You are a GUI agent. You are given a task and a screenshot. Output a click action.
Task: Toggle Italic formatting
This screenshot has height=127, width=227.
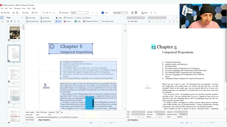point(153,21)
